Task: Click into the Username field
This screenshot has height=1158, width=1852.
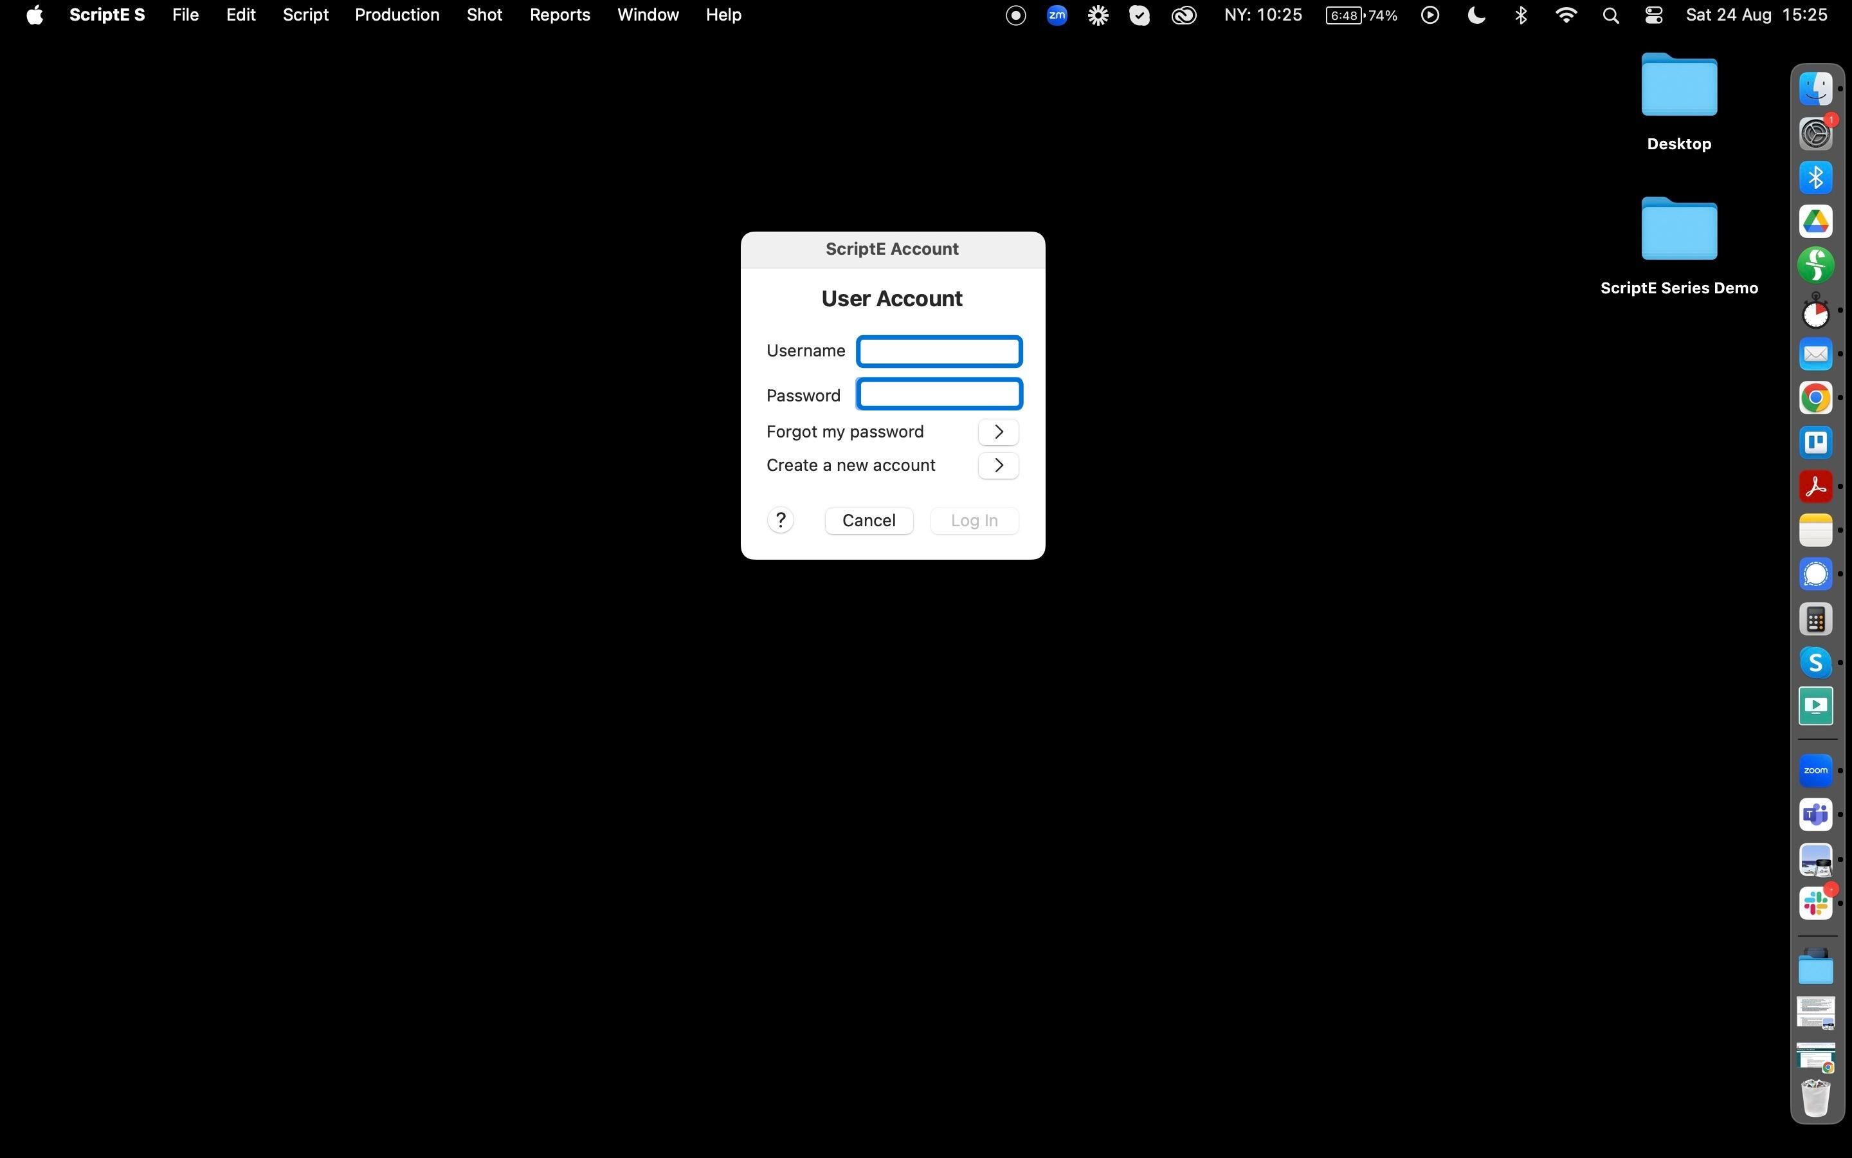Action: [x=939, y=351]
